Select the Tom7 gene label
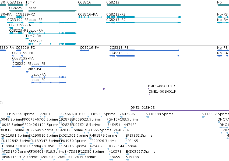 pos(30,2)
